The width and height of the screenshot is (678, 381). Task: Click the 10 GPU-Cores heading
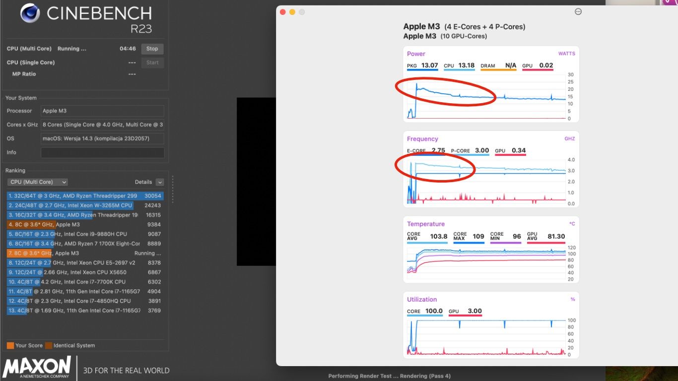tap(464, 36)
